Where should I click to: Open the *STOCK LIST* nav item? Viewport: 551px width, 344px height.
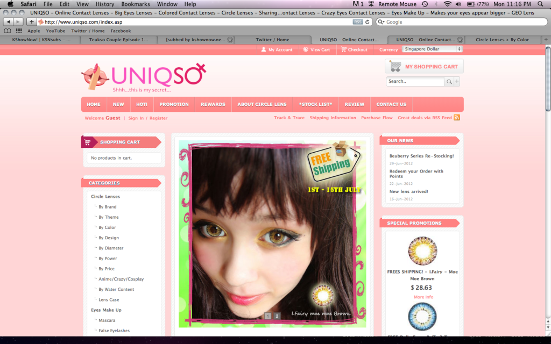click(315, 104)
